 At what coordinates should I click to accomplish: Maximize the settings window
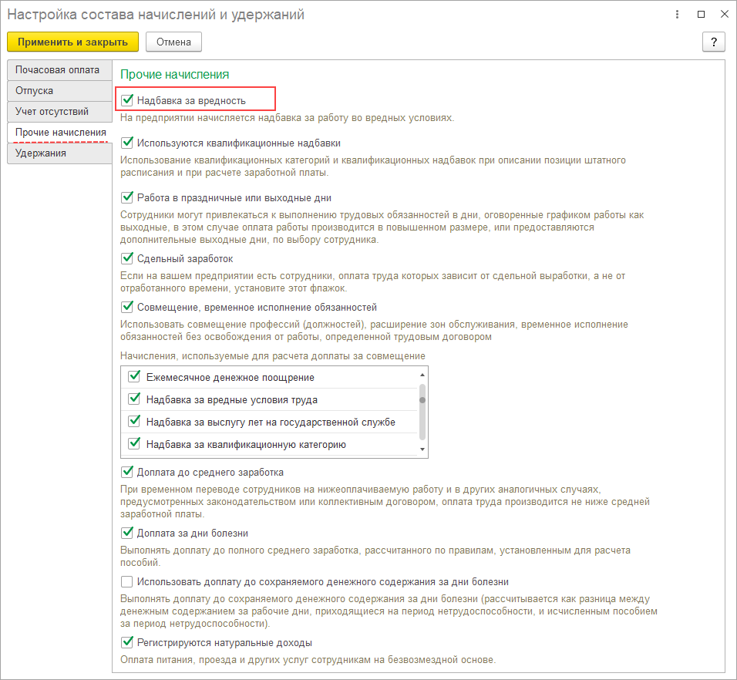tap(701, 15)
